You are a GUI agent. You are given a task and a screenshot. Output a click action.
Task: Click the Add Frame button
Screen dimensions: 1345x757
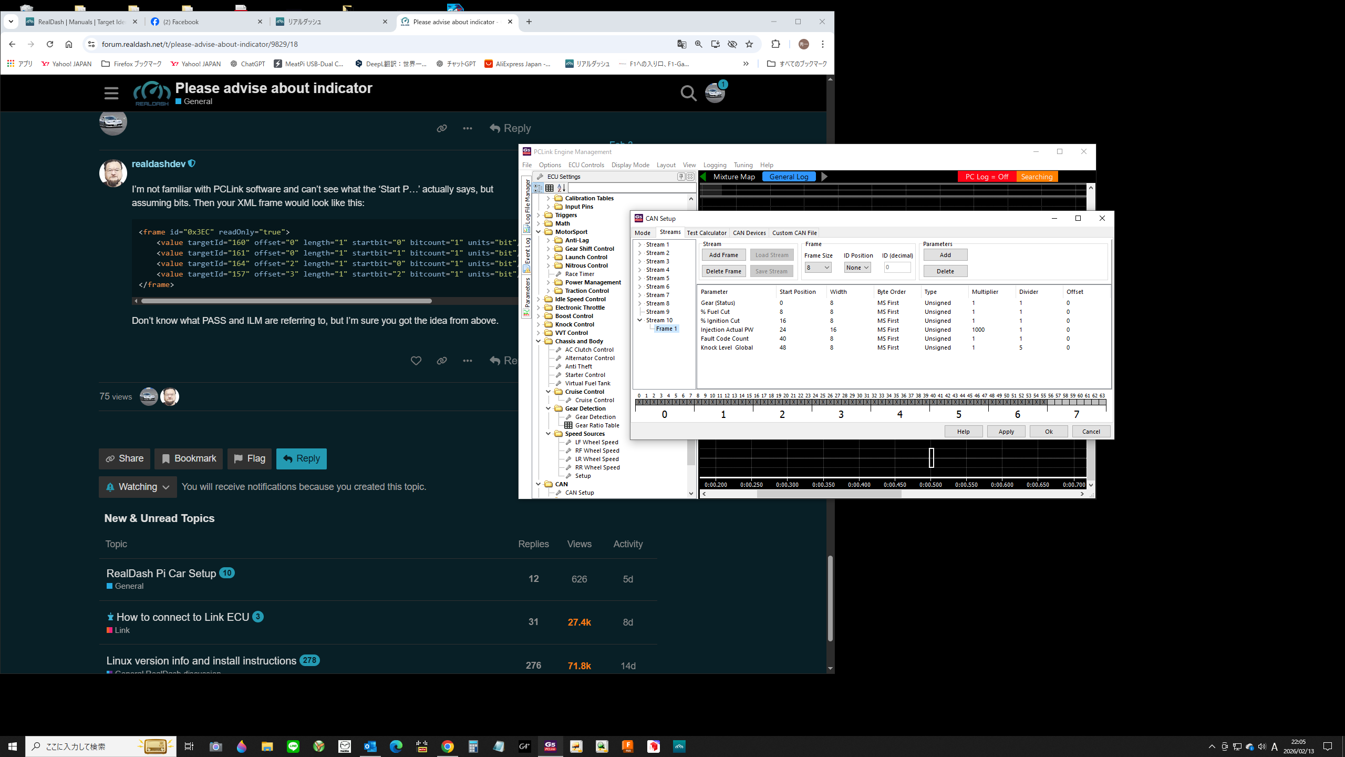click(723, 255)
